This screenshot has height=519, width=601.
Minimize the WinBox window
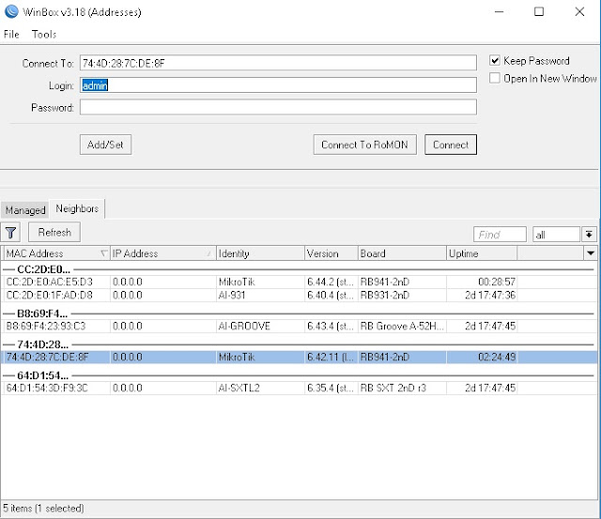[499, 11]
